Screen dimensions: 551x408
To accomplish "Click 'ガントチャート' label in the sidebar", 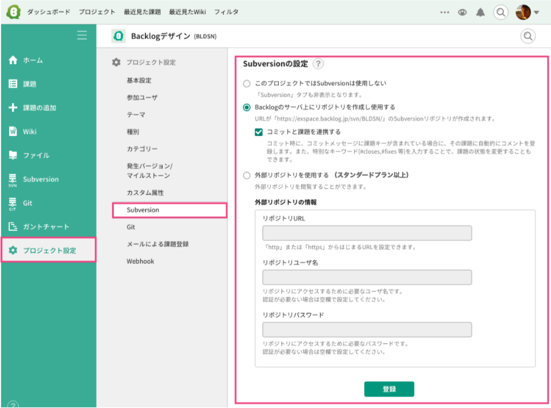I will 46,226.
